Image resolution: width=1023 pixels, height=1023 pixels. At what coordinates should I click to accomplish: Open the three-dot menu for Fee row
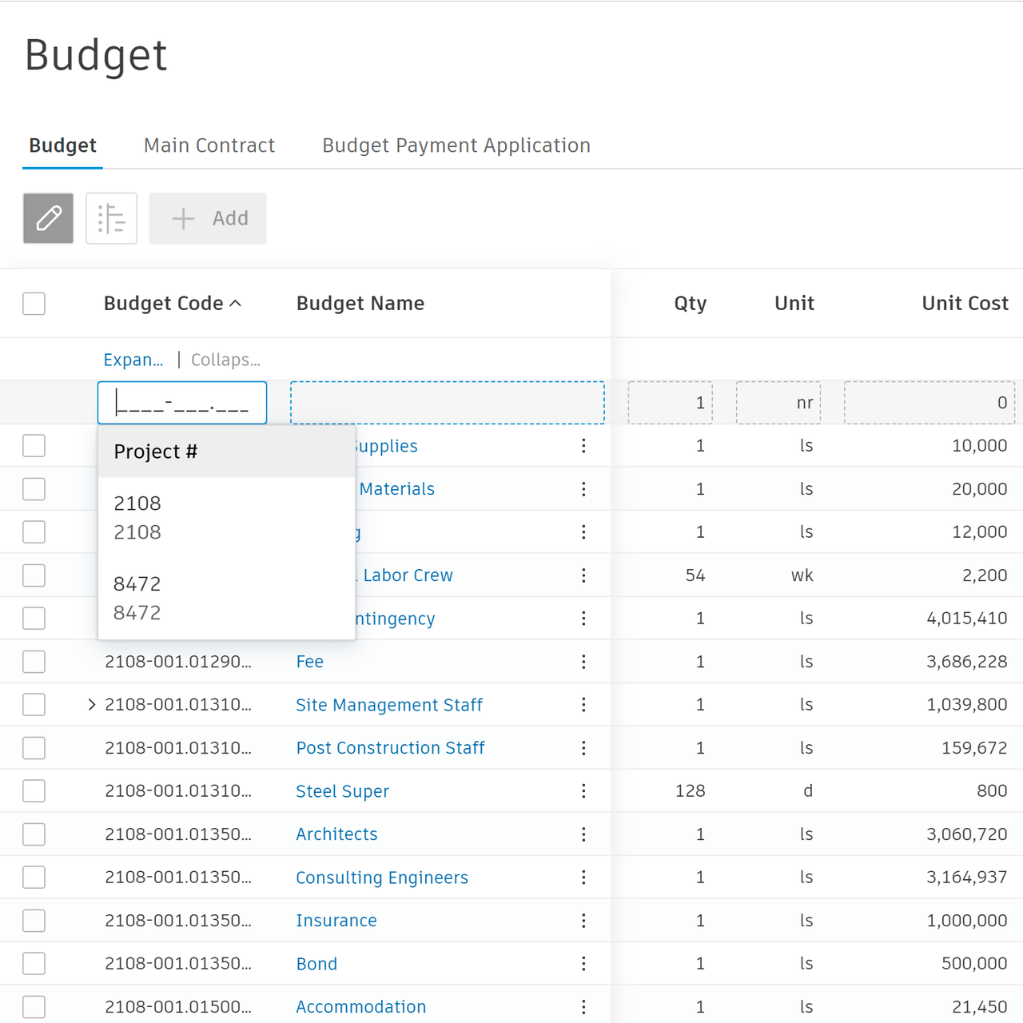pyautogui.click(x=583, y=662)
